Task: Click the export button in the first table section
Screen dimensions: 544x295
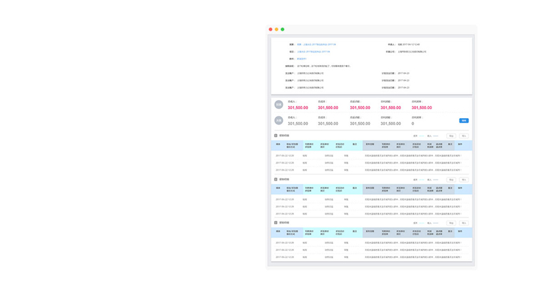Action: pyautogui.click(x=451, y=136)
